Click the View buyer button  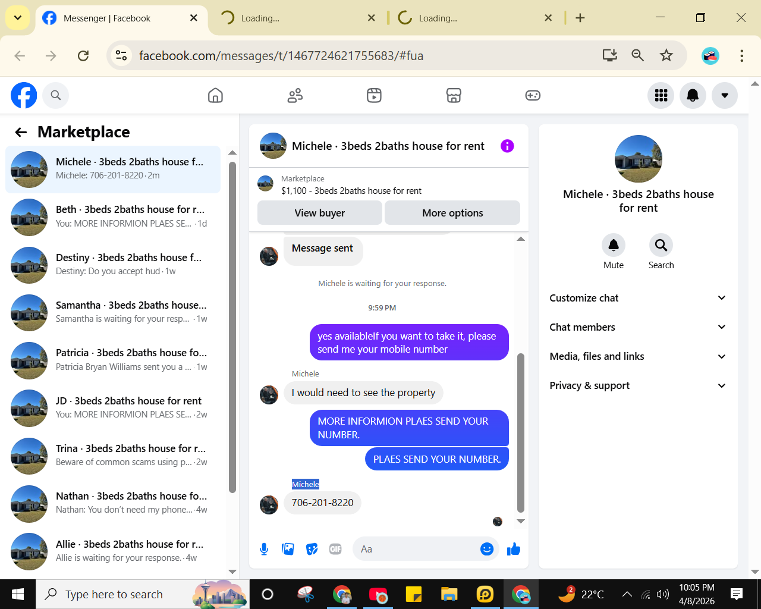click(x=320, y=213)
